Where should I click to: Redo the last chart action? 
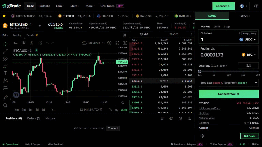pos(53,43)
